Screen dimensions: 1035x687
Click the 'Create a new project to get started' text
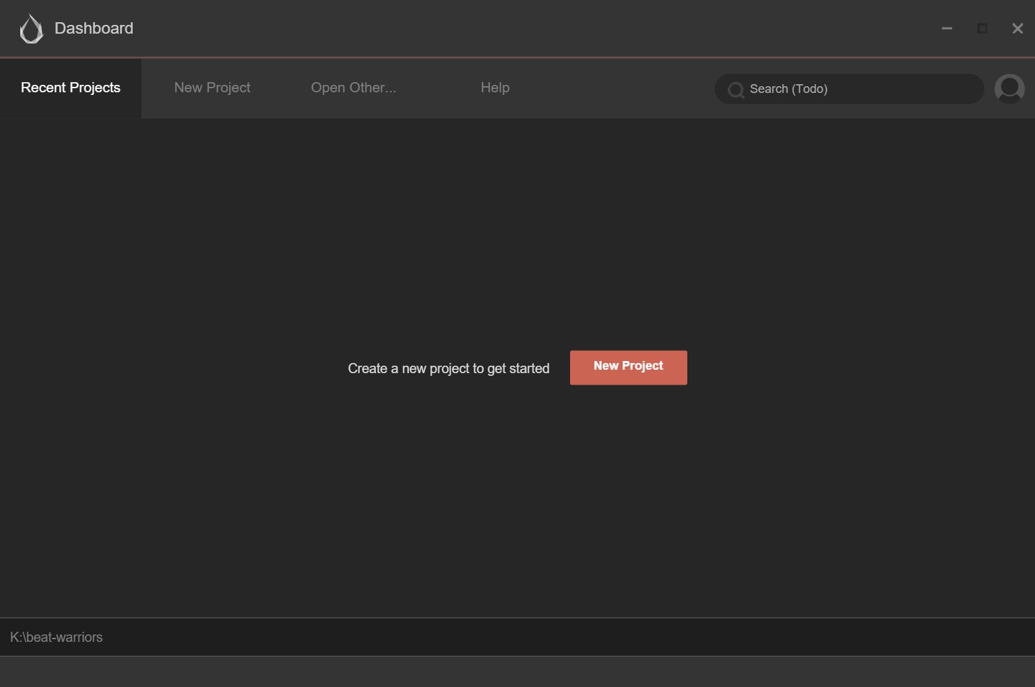pos(448,368)
